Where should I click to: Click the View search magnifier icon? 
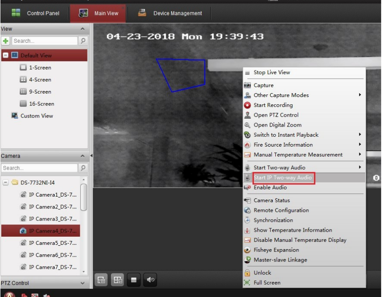pyautogui.click(x=83, y=41)
